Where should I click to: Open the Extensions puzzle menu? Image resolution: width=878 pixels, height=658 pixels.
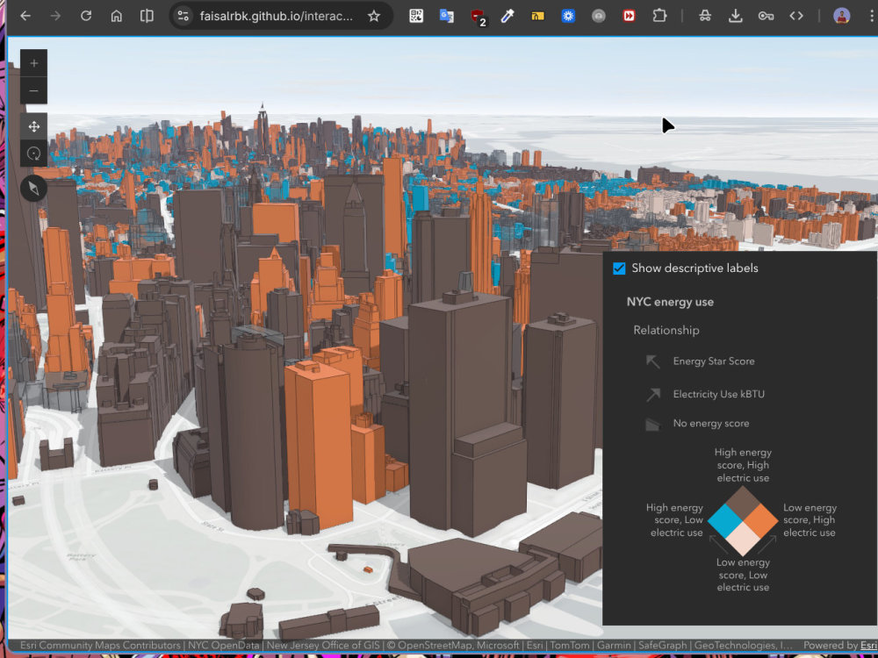click(x=659, y=16)
